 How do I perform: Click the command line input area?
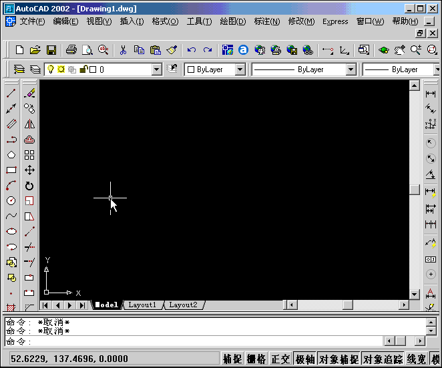pyautogui.click(x=194, y=341)
